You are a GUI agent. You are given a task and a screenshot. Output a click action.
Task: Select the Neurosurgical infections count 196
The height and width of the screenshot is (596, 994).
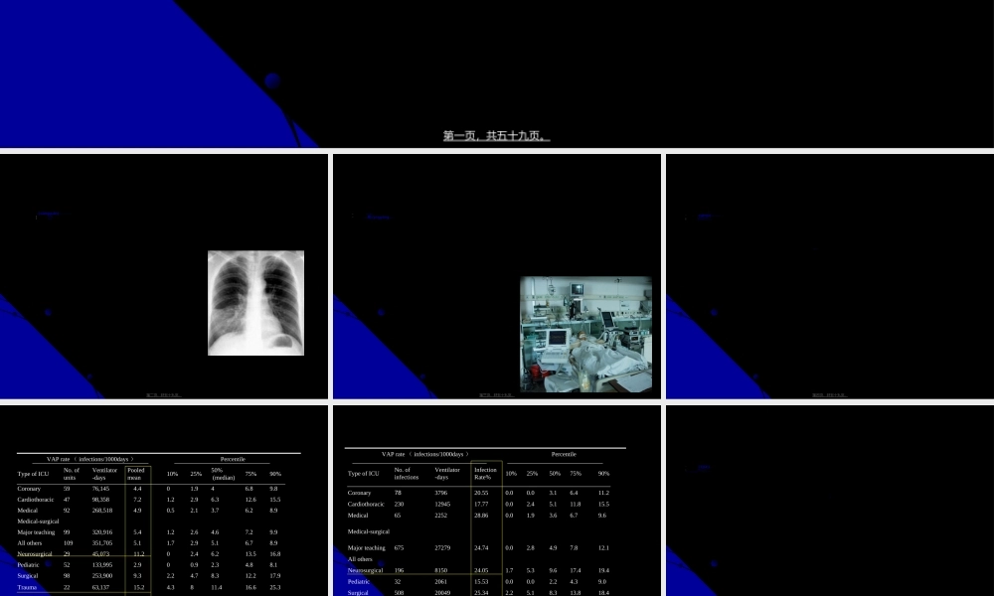[401, 570]
